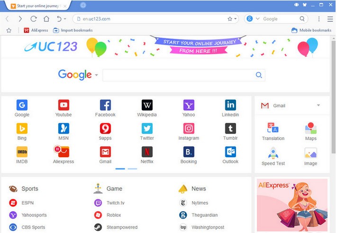Open the MSN shortcut tile
The image size is (337, 233).
64,132
